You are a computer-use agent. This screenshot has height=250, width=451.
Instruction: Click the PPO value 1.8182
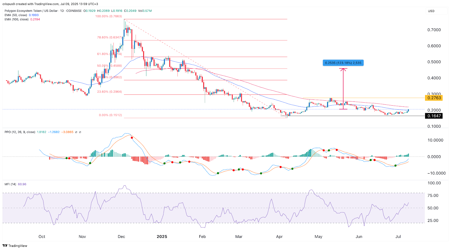42,132
